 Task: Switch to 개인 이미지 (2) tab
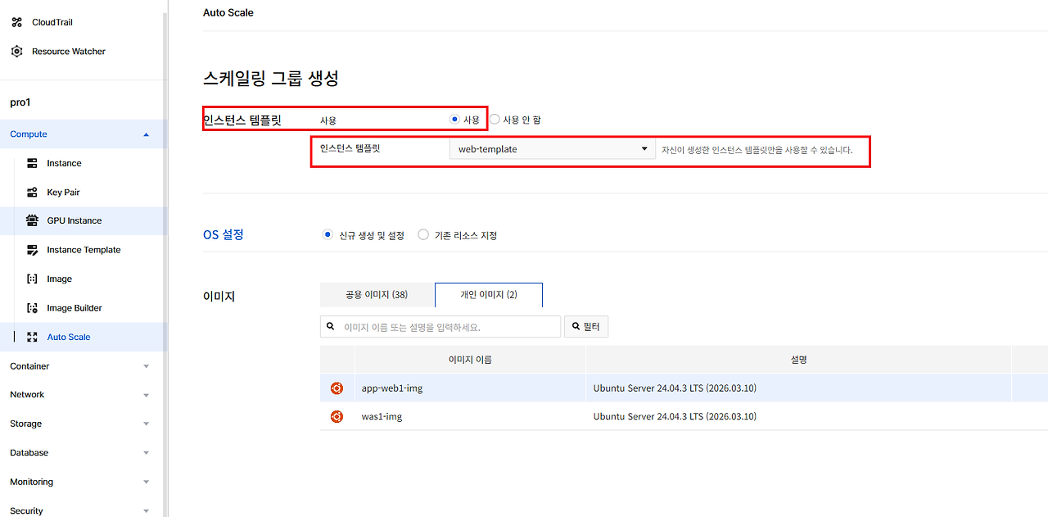[x=489, y=295]
